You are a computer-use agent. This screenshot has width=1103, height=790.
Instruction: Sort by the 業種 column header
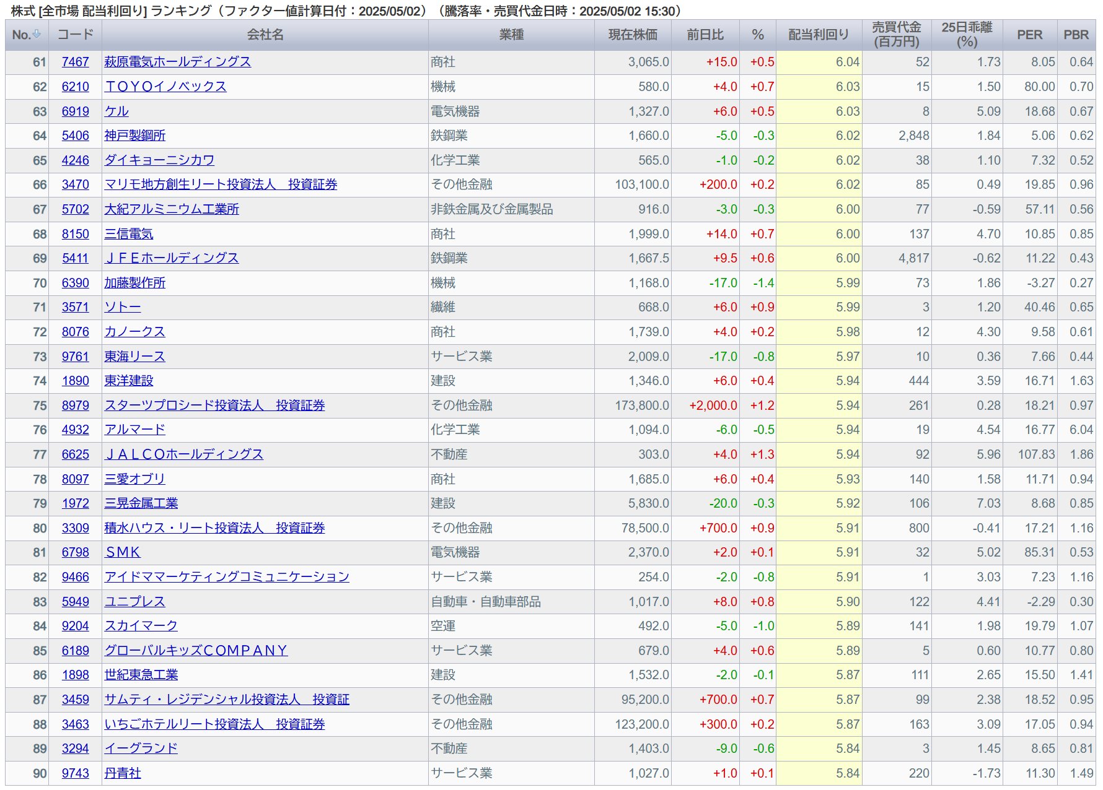511,35
